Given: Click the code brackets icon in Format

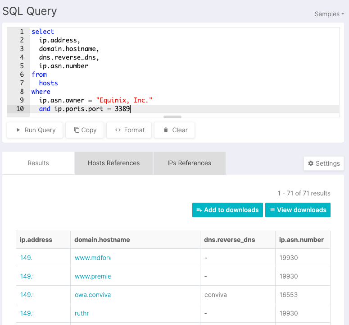Looking at the screenshot, I should (x=118, y=130).
